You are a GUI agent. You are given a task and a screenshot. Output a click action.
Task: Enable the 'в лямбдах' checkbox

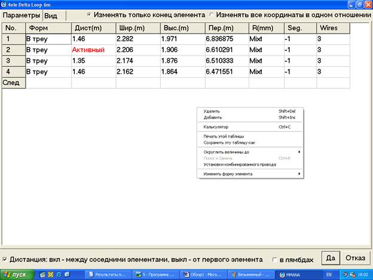coord(274,260)
